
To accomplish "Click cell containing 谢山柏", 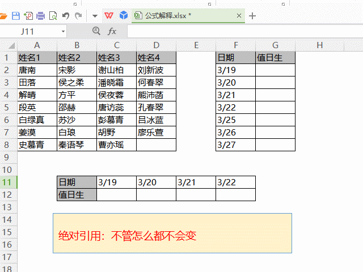I will 116,70.
